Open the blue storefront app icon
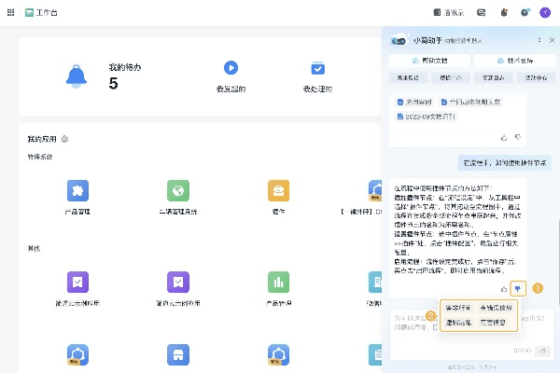560x373 pixels. click(x=178, y=354)
